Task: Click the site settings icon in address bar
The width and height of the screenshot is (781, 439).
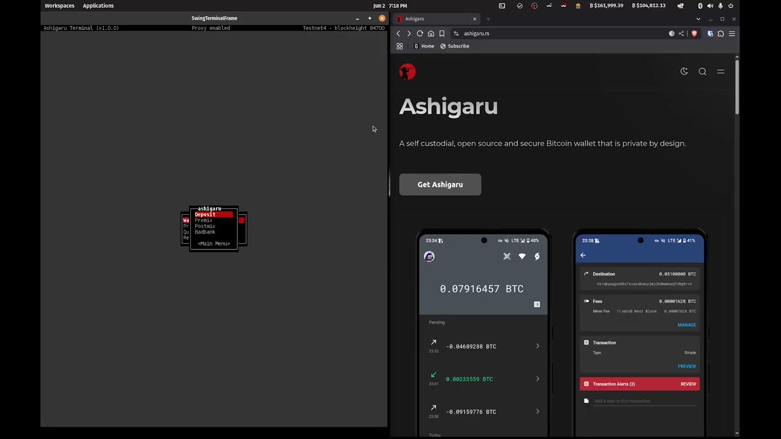Action: (x=456, y=34)
